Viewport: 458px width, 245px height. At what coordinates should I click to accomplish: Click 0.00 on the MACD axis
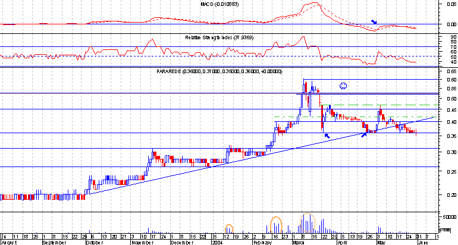click(x=451, y=24)
